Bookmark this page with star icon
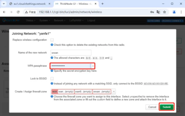Screen dimensions: 185x116 (x=165, y=12)
